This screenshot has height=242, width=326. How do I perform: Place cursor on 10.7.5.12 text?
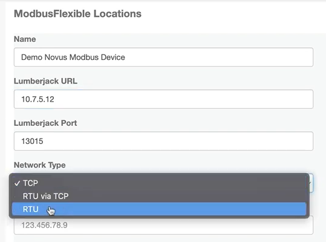click(x=37, y=99)
